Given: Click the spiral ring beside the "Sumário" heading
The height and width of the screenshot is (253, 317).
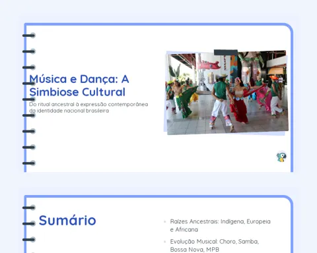Looking at the screenshot, I should coord(29,223).
